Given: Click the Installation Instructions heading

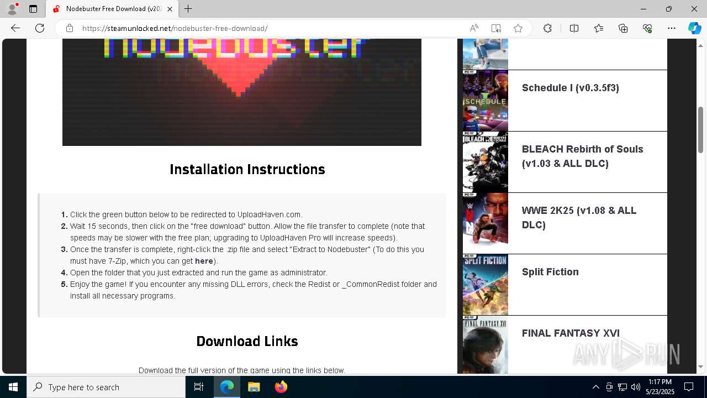Looking at the screenshot, I should (x=247, y=169).
